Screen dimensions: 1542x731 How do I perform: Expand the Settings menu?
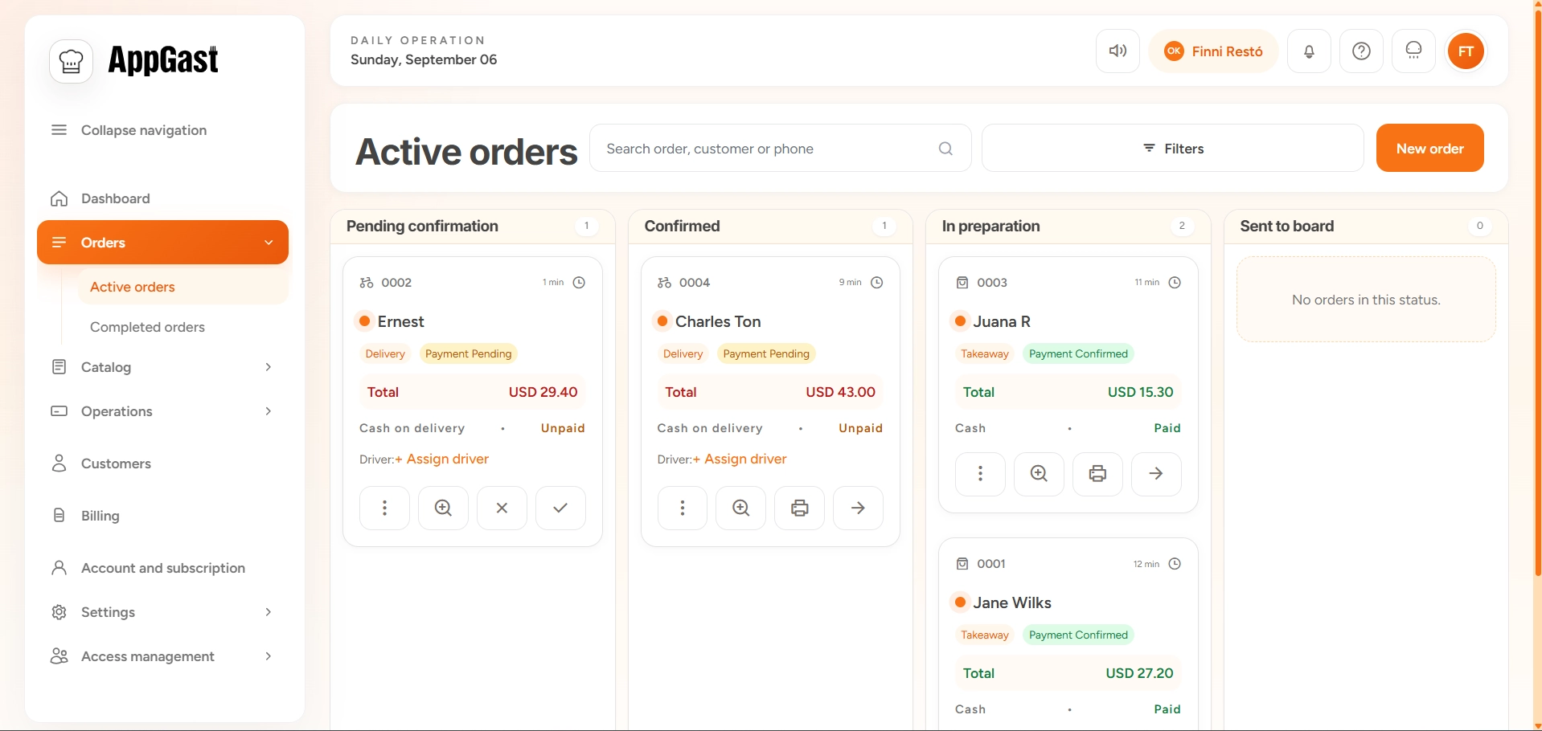pyautogui.click(x=162, y=612)
